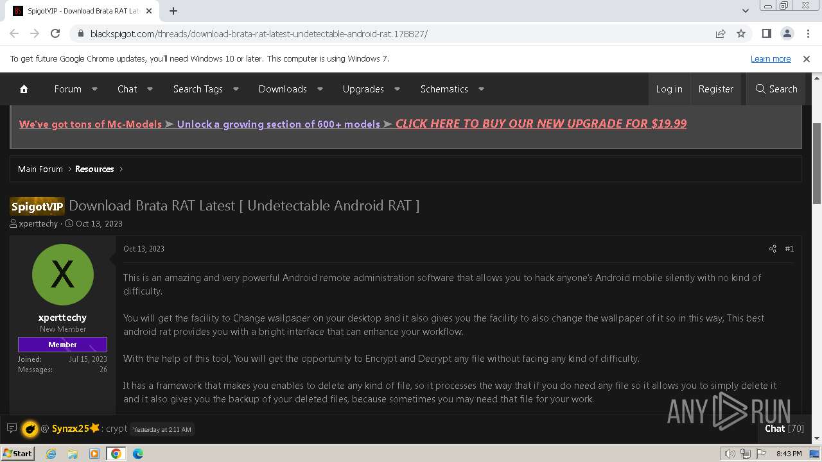Screen dimensions: 822x462
Task: Open the Search Tags nav item
Action: (198, 89)
